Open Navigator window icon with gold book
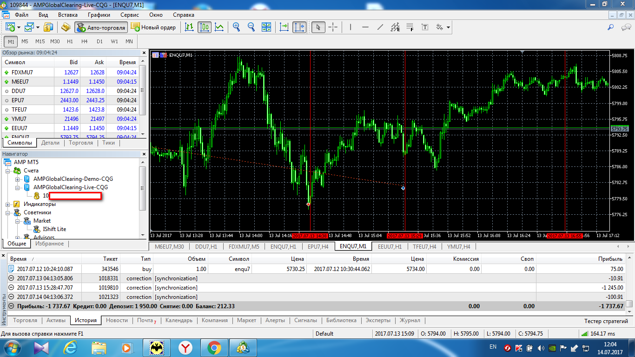Viewport: 635px width, 357px height. click(x=66, y=27)
